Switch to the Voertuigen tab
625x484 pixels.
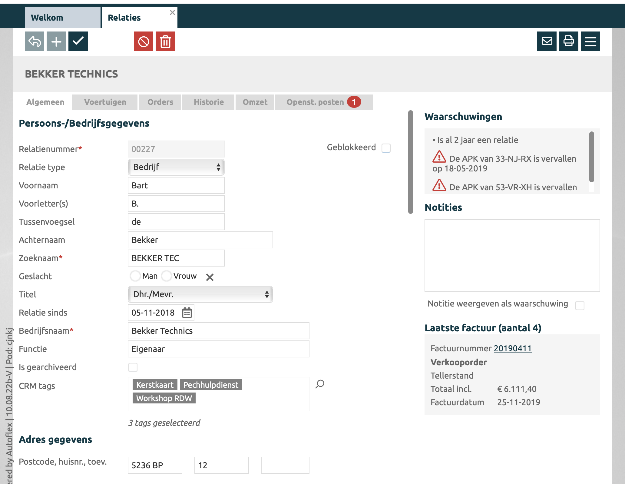point(105,102)
